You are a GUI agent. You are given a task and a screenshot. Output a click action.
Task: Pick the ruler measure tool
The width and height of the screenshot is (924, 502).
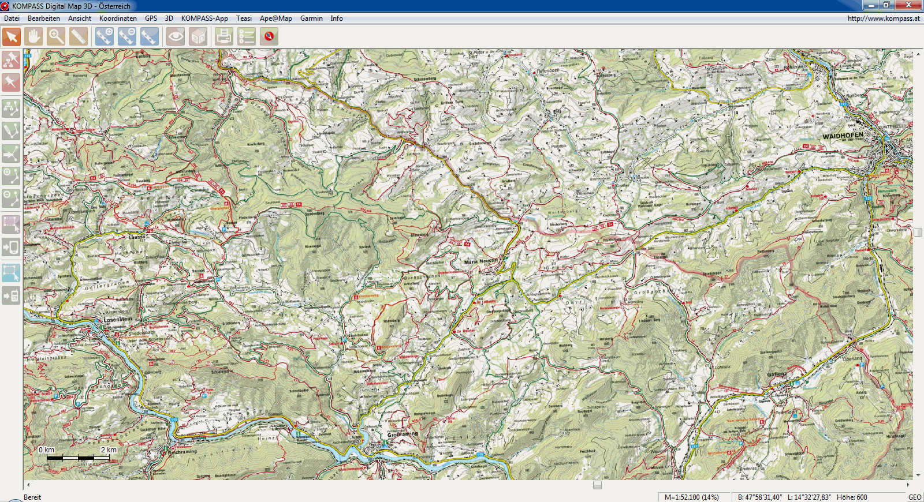pyautogui.click(x=79, y=36)
